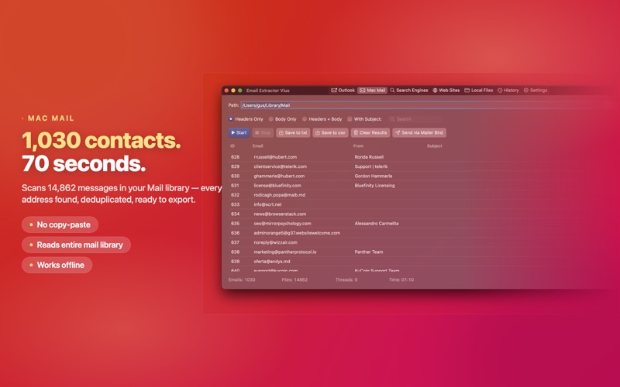The height and width of the screenshot is (387, 620).
Task: Click the Threads: 0 status entry
Action: (346, 279)
